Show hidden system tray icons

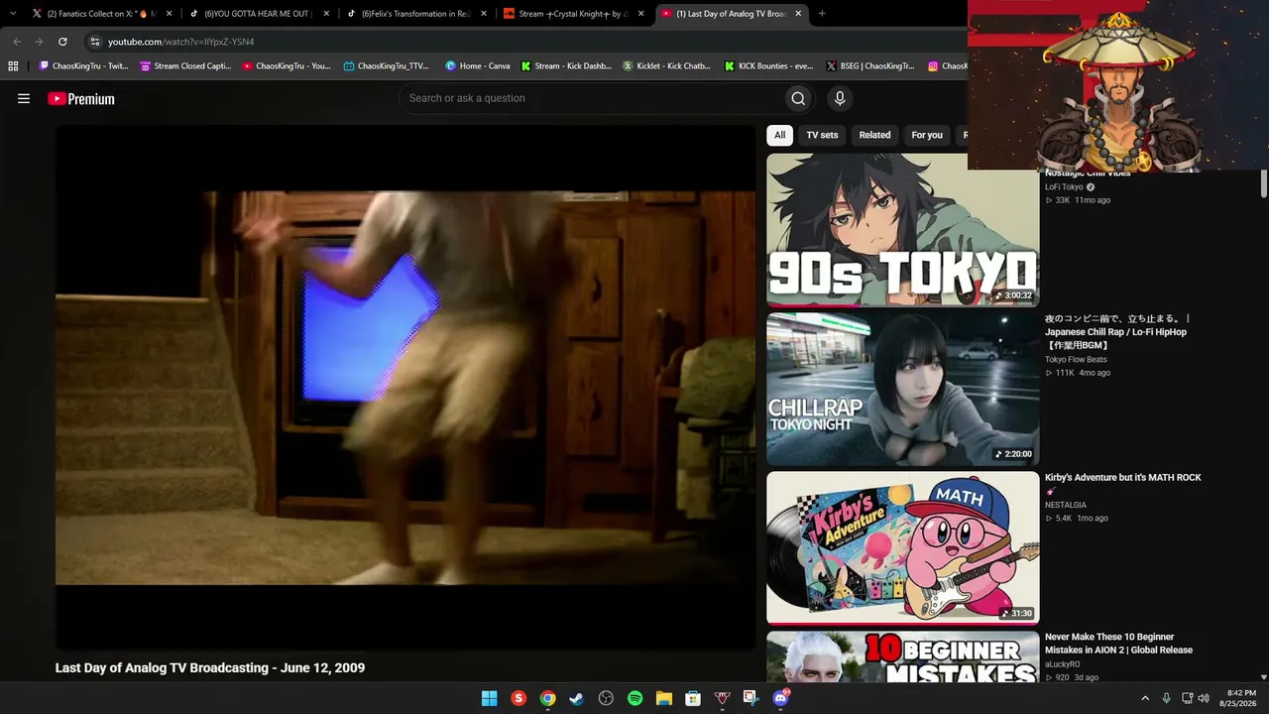[1145, 698]
